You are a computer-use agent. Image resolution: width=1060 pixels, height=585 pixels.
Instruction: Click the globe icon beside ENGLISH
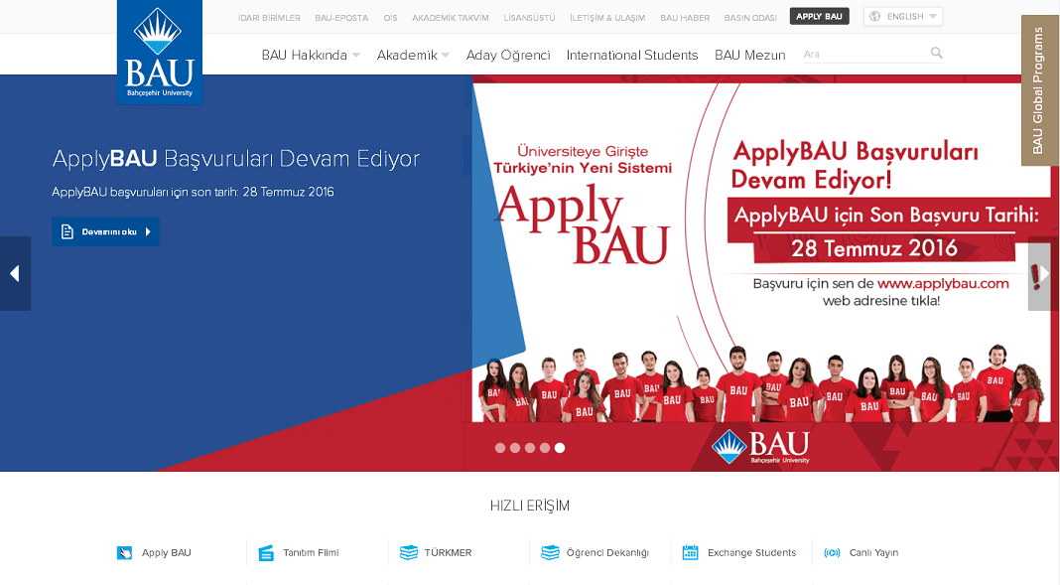(874, 16)
